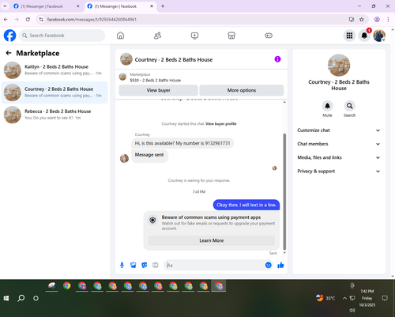This screenshot has width=395, height=317.
Task: Expand the Chat members section
Action: coord(339,144)
